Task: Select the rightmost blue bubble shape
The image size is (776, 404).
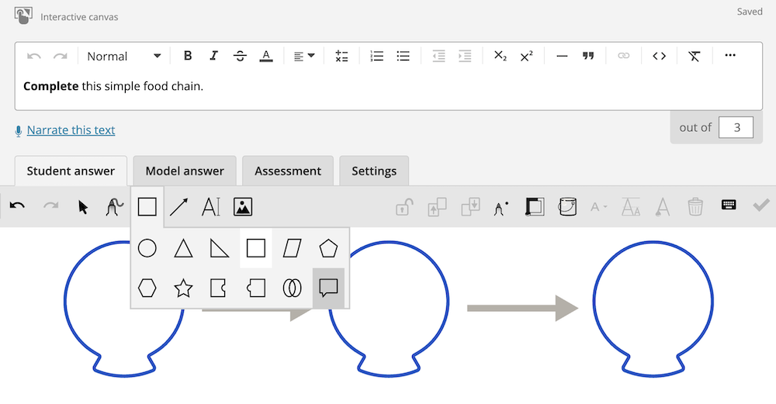Action: [x=653, y=309]
